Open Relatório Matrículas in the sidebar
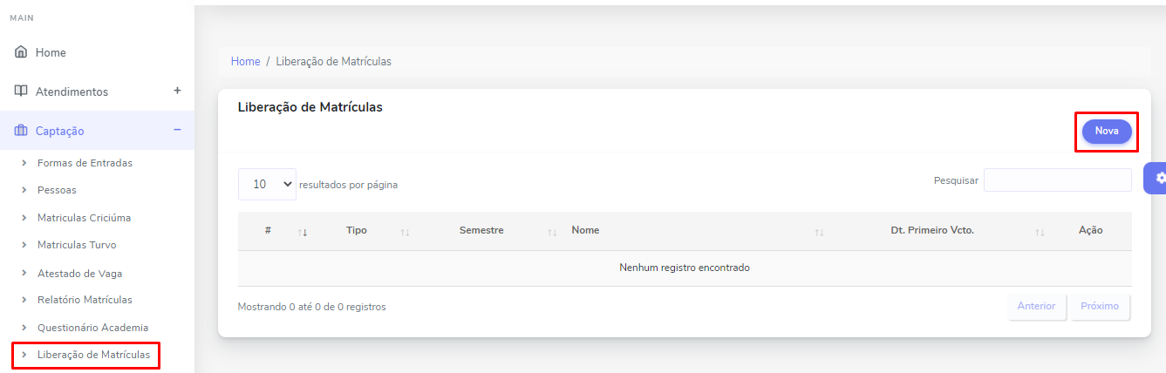Viewport: 1166px width, 373px height. 85,300
